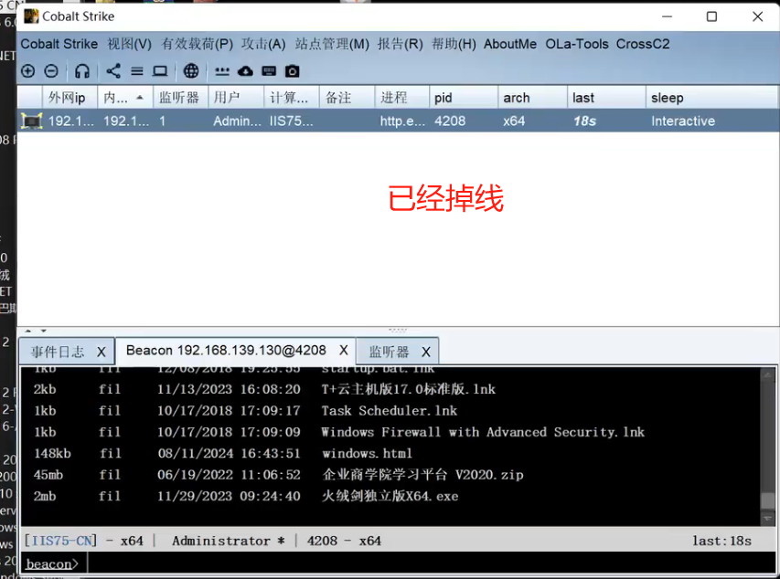Switch to target table monitor icon
Viewport: 780px width, 579px height.
[x=160, y=71]
